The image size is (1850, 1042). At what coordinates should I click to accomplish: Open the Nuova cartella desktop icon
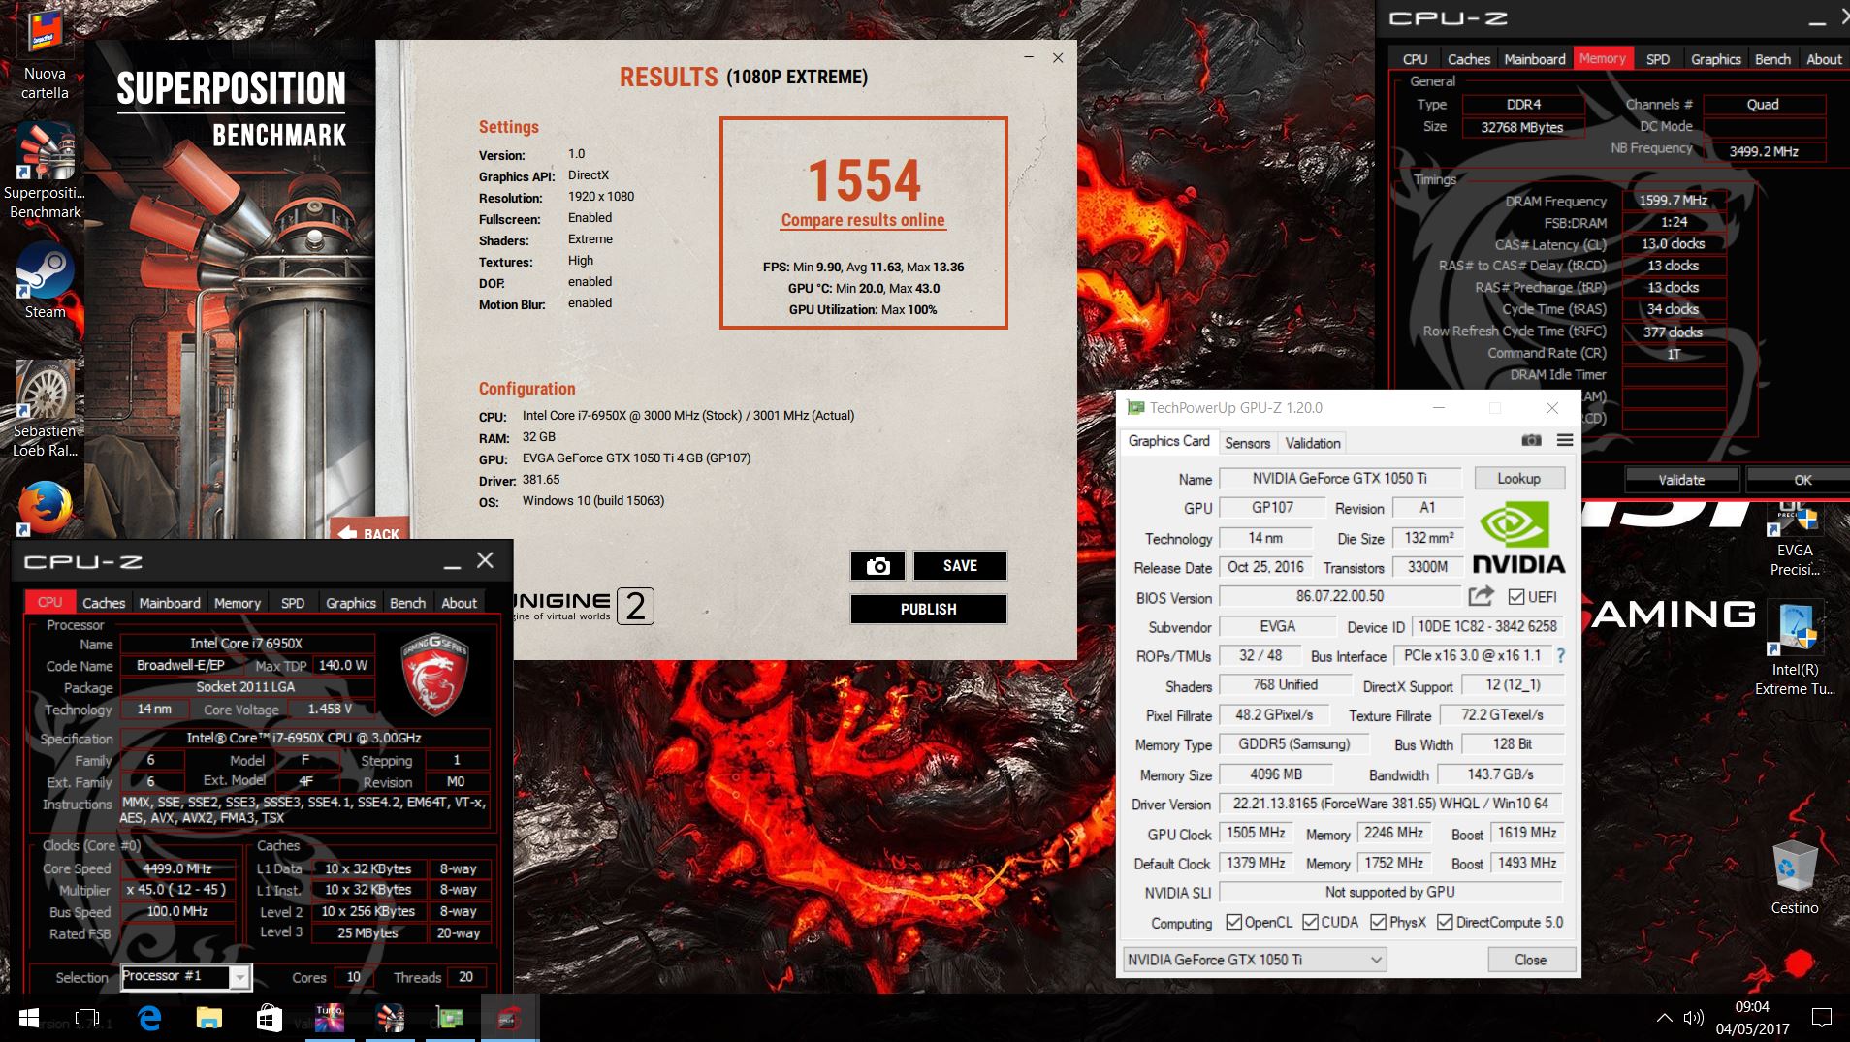[x=45, y=53]
